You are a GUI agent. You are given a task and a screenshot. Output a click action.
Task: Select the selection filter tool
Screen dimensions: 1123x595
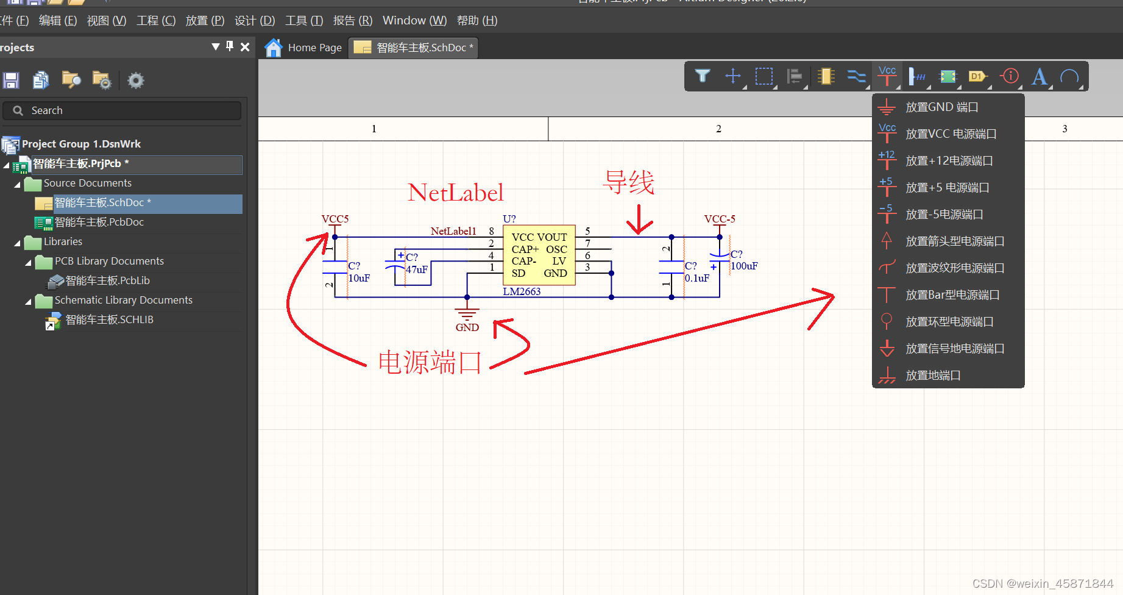[x=703, y=76]
